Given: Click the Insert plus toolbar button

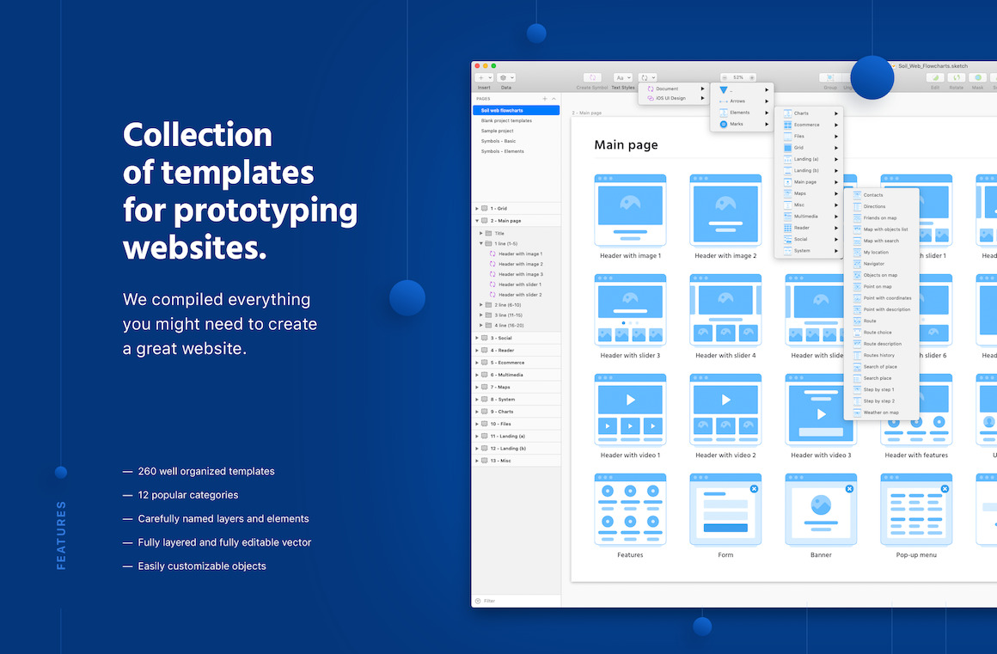Looking at the screenshot, I should tap(484, 77).
